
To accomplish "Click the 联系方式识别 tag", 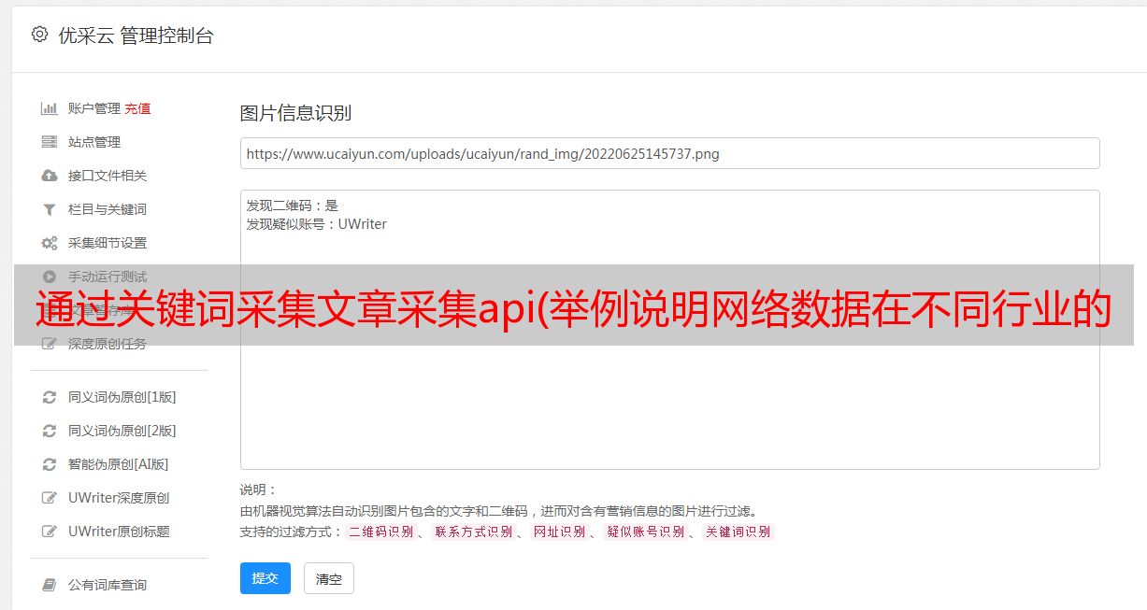I will click(x=473, y=532).
